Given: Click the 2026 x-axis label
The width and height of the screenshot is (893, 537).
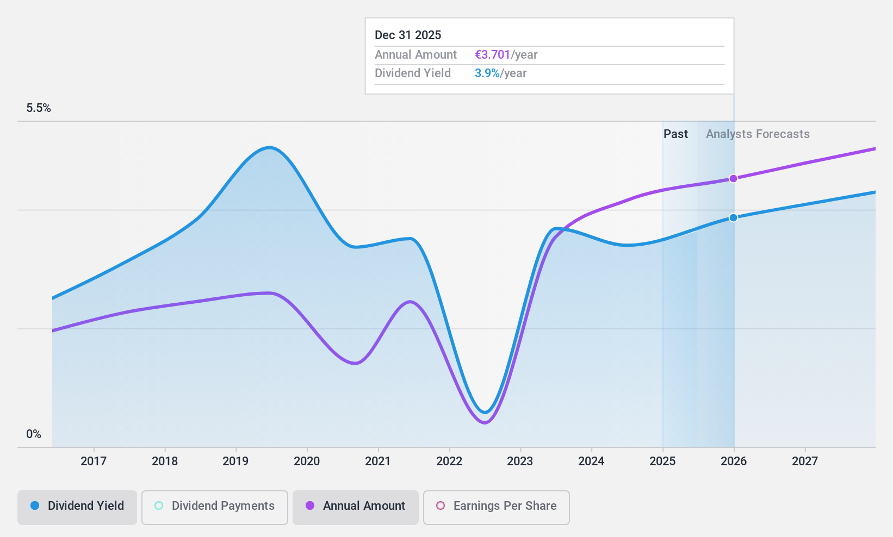Looking at the screenshot, I should pos(734,461).
